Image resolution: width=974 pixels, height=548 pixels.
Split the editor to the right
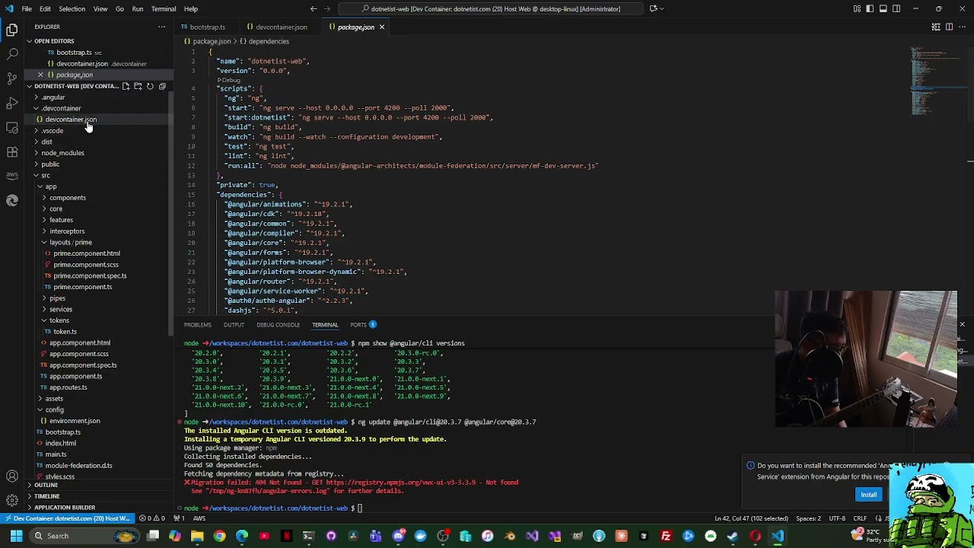tap(949, 27)
